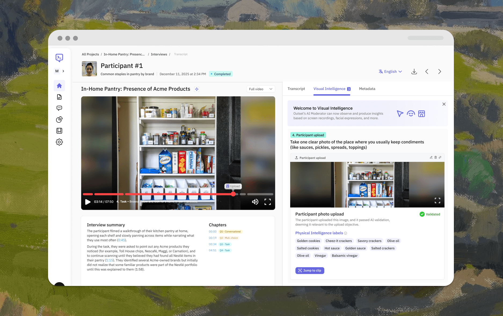Screen dimensions: 503x316
Task: Open the English language dropdown
Action: pyautogui.click(x=391, y=71)
